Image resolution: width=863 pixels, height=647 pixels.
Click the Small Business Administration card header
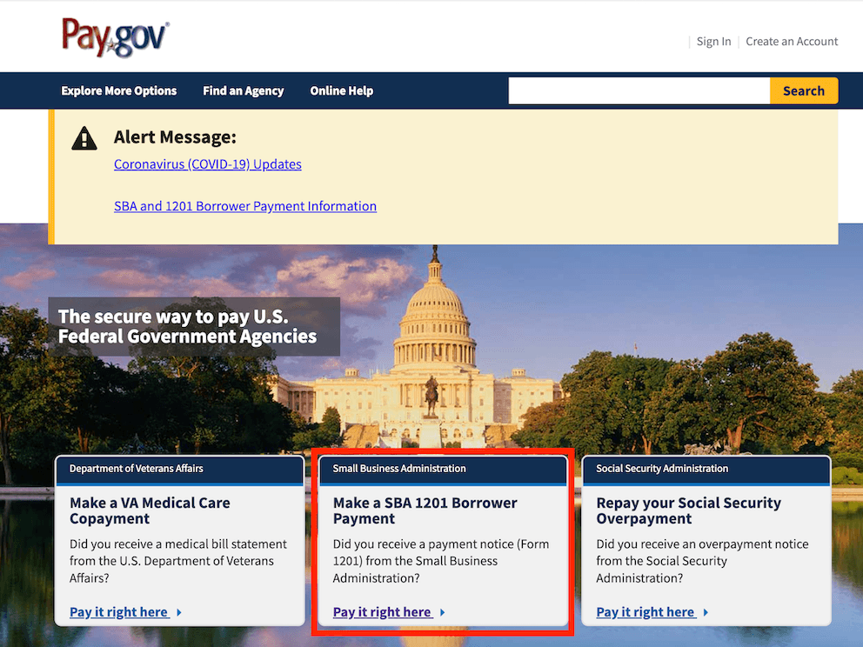pos(443,470)
